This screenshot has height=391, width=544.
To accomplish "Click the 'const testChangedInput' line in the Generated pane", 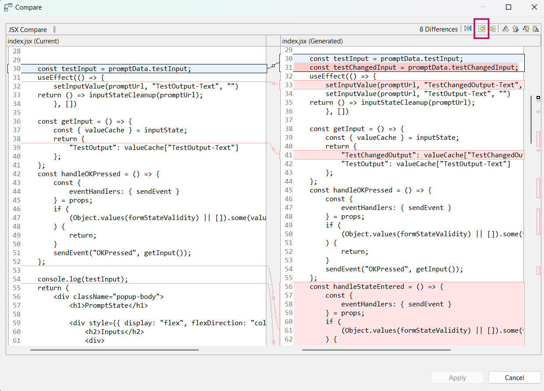I will click(x=414, y=67).
